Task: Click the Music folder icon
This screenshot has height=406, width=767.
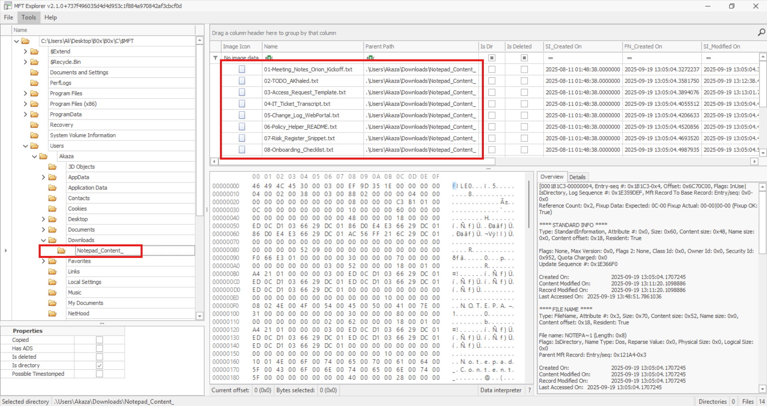Action: coord(52,292)
